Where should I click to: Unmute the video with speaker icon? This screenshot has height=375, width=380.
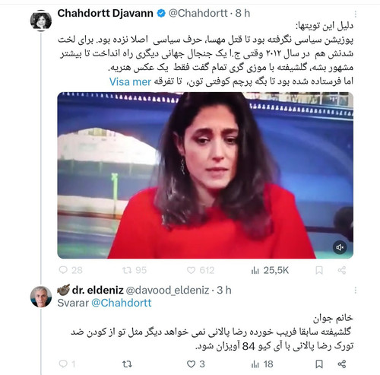click(x=340, y=247)
